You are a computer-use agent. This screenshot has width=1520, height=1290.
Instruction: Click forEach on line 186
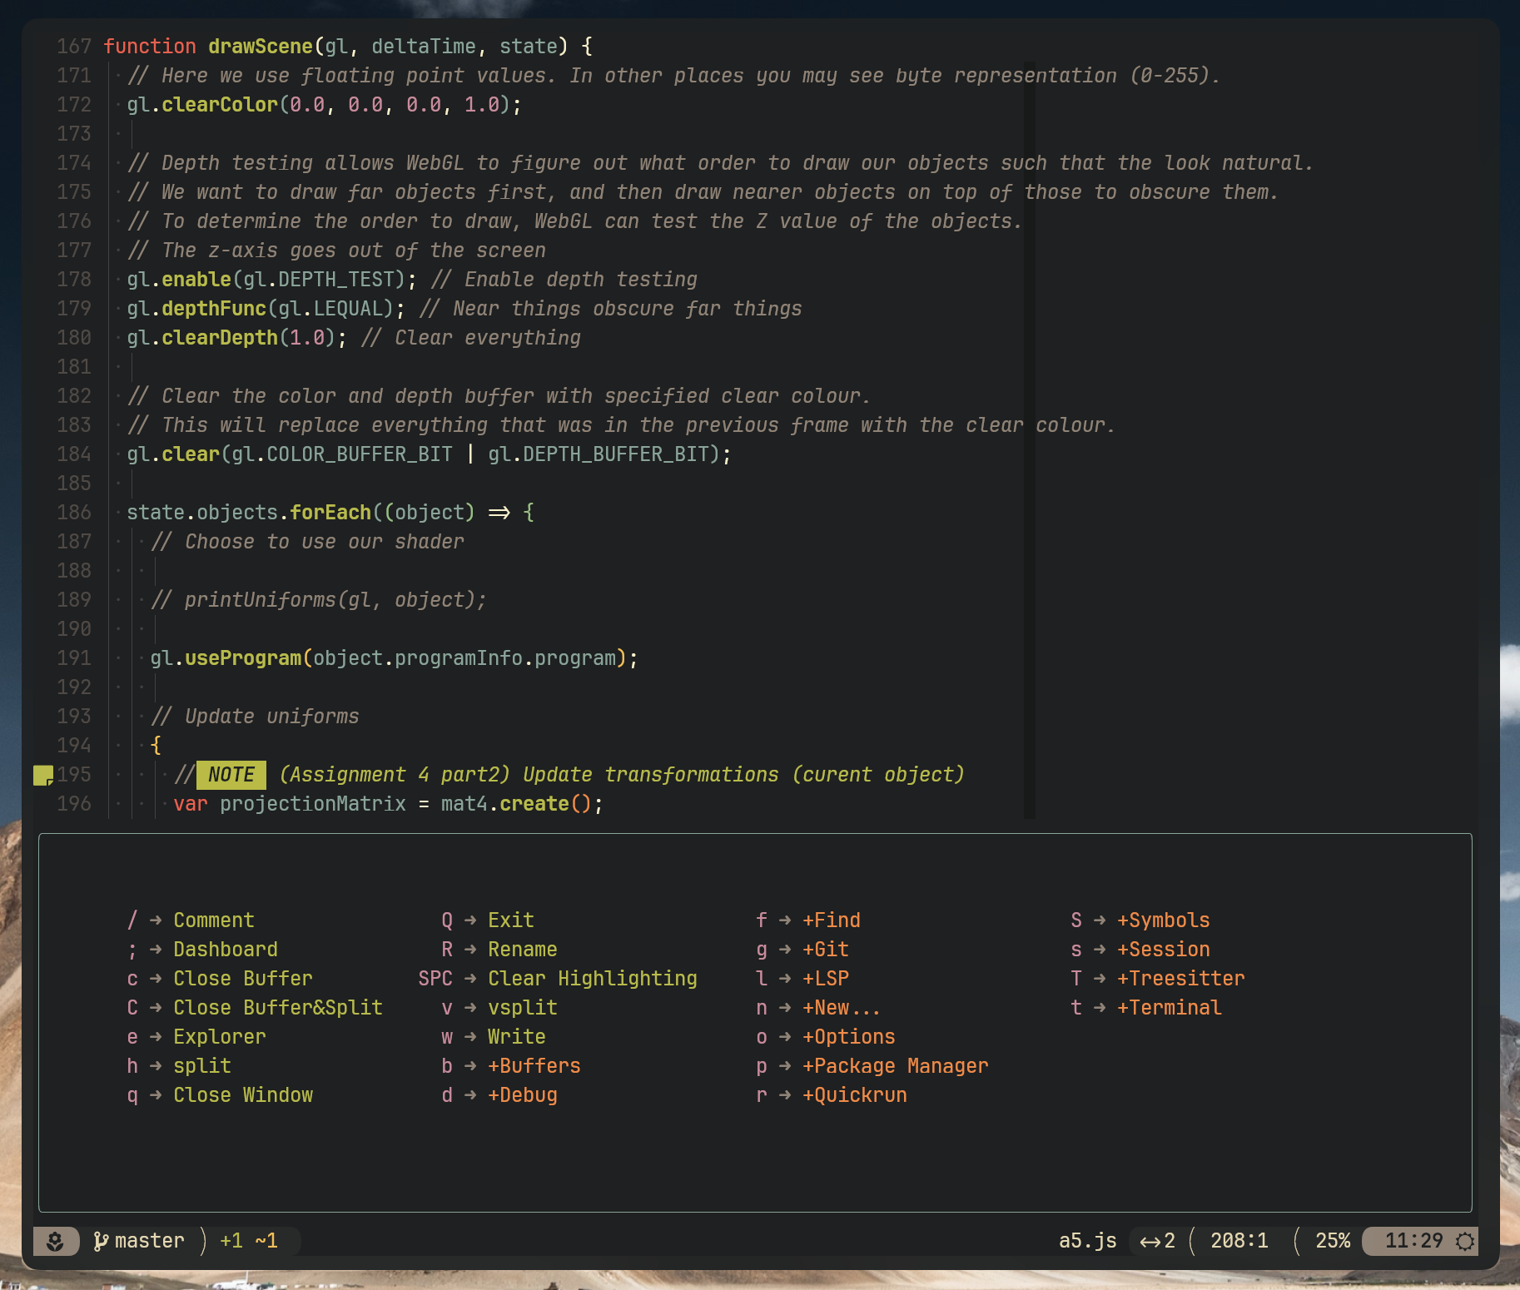point(330,513)
